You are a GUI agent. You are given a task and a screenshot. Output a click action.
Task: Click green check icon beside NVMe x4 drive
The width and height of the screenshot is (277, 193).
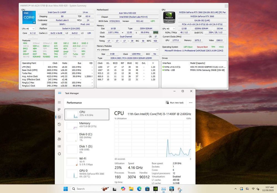pyautogui.click(x=163, y=67)
